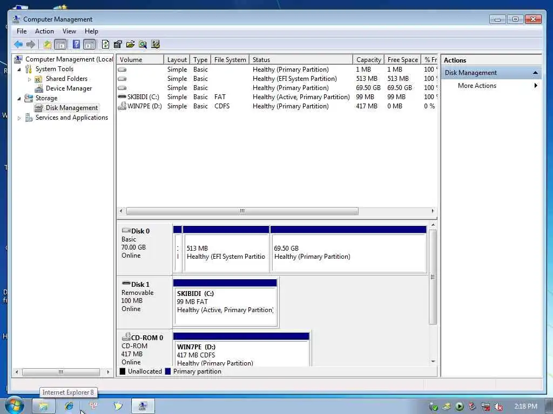The image size is (553, 414).
Task: Open Help via the blue question mark icon
Action: pos(76,44)
